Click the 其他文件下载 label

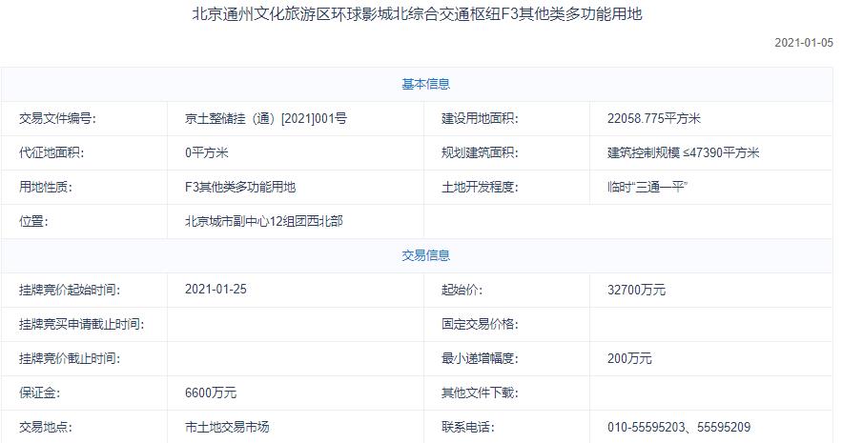(x=482, y=393)
